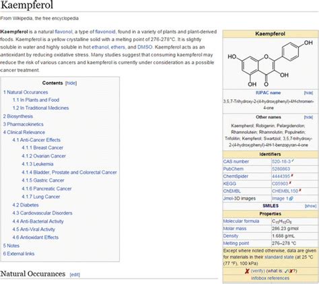
Task: Edit the Natural Occurances section
Action: click(x=75, y=275)
